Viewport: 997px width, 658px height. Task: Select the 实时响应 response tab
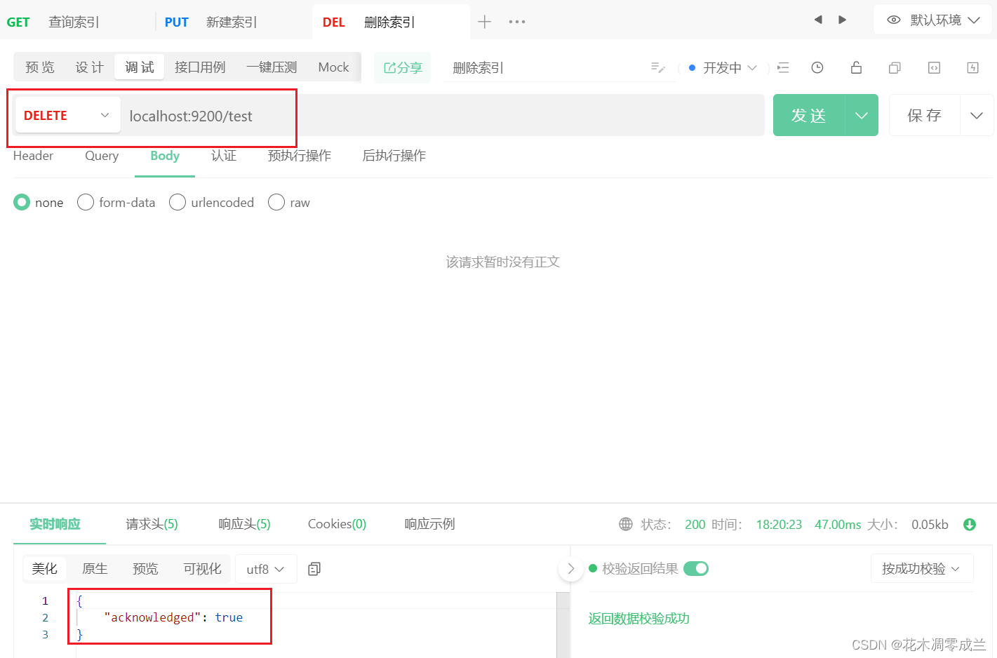point(55,524)
